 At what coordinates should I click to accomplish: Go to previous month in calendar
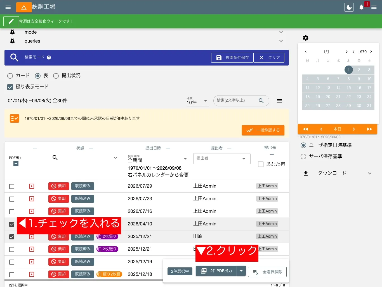click(306, 52)
